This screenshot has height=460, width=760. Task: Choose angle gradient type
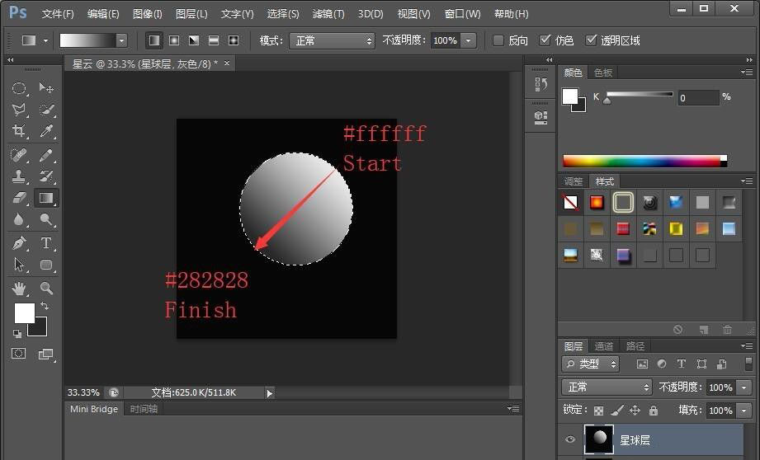click(x=194, y=40)
